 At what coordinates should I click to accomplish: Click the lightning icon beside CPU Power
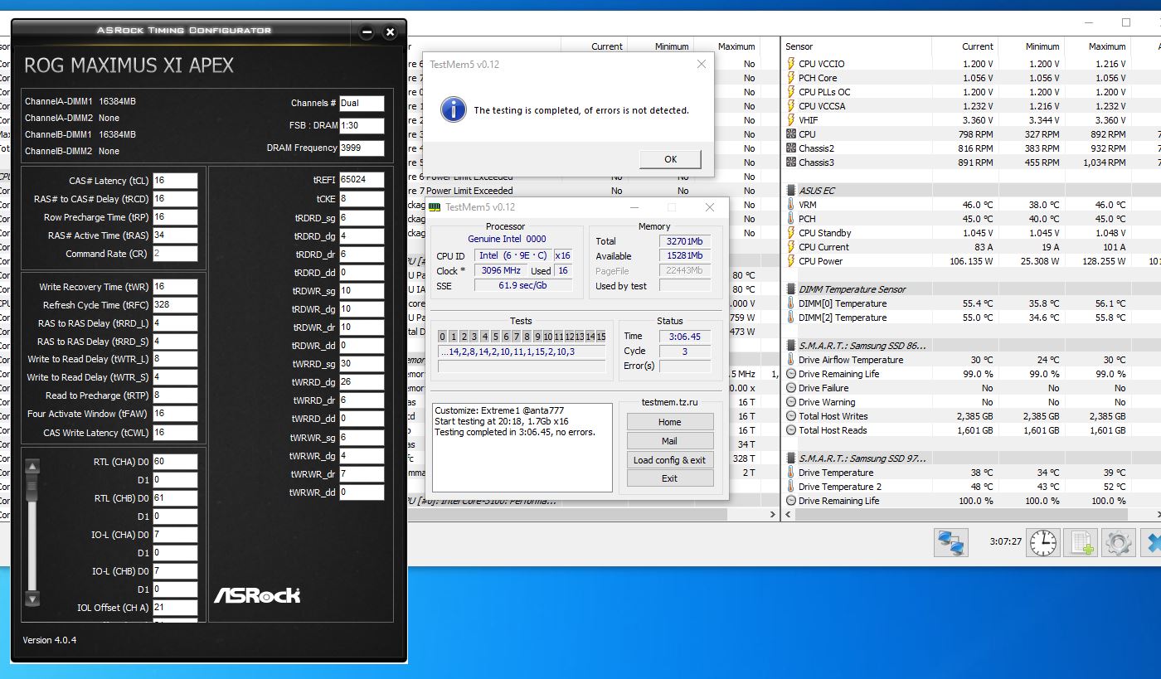pyautogui.click(x=790, y=261)
